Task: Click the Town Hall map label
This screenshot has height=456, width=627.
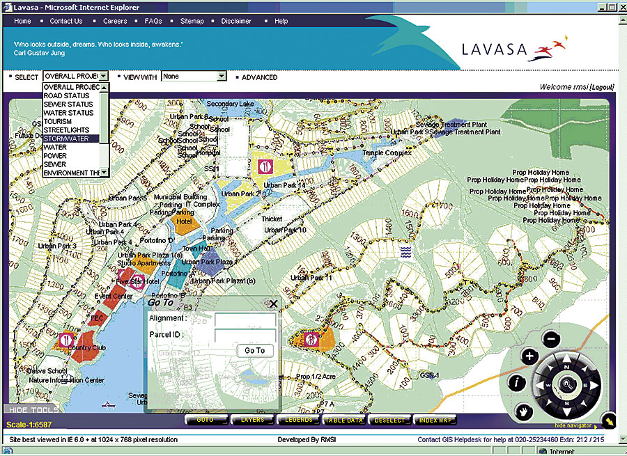Action: (196, 248)
